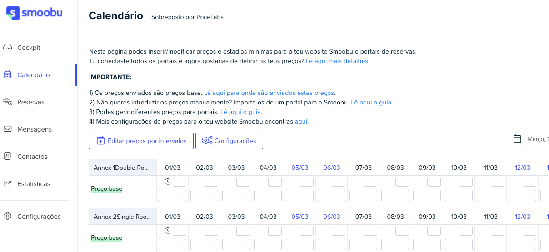549x252 pixels.
Task: Click the calendar icon beside the month field
Action: 517,139
